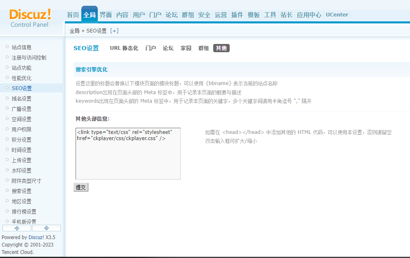The width and height of the screenshot is (410, 258).
Task: Click the 提交 submit button
Action: [x=81, y=187]
